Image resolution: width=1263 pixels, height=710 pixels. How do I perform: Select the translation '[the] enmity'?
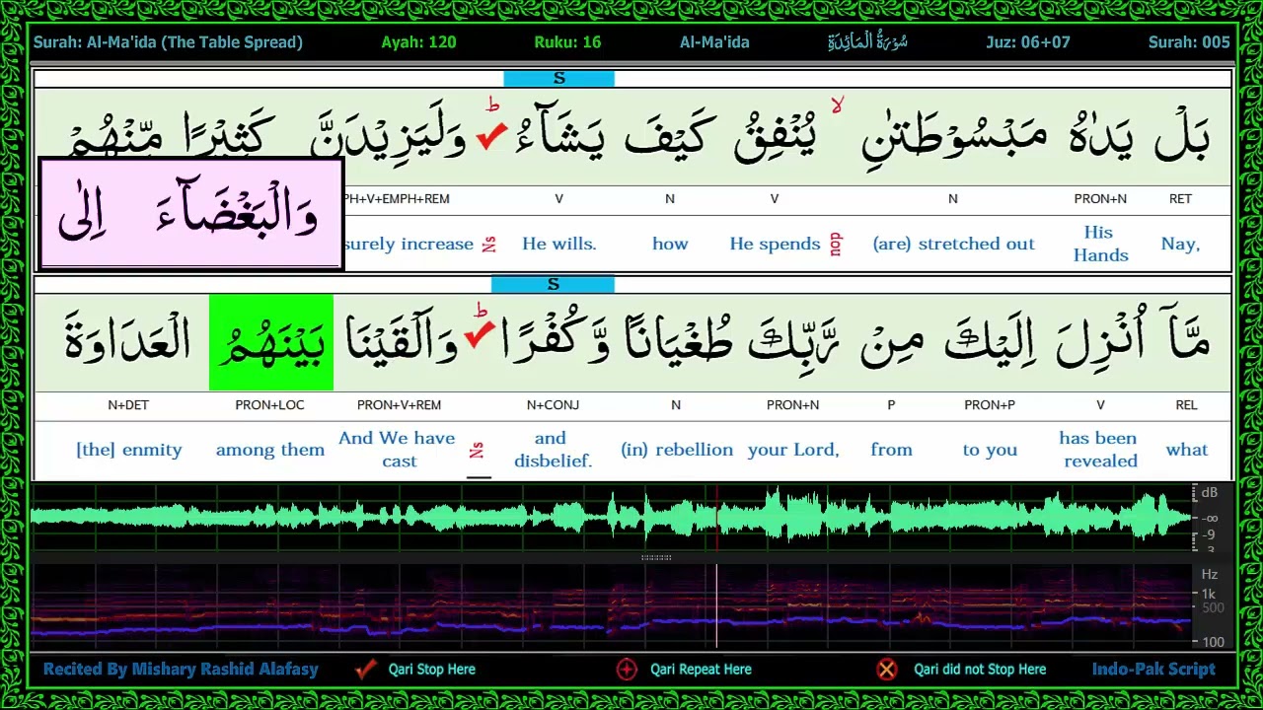tap(129, 450)
